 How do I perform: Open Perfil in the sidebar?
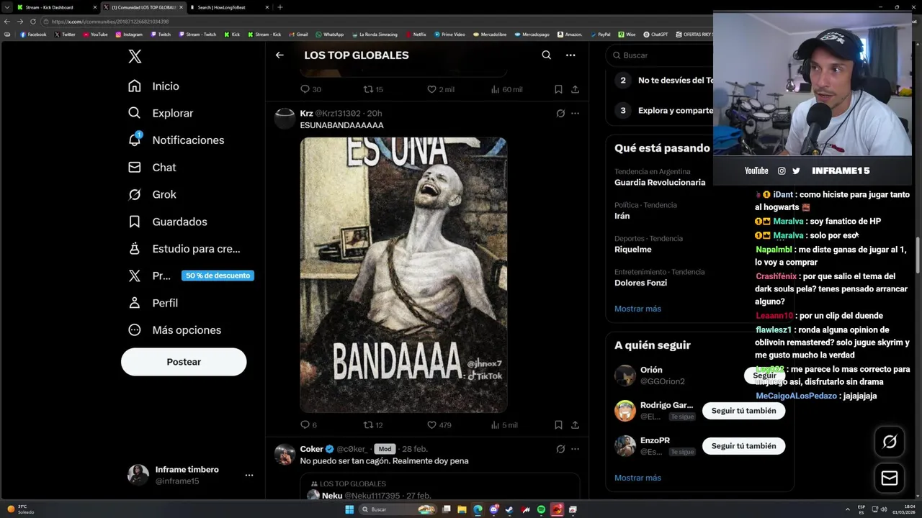tap(153, 303)
